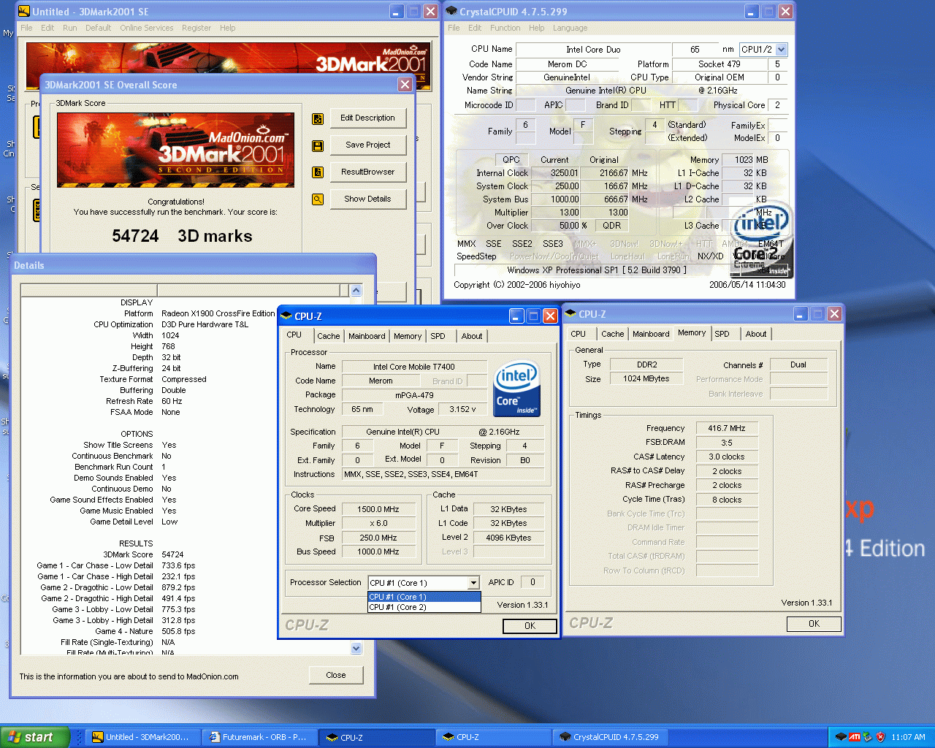Open CPU1/2 dropdown in CrystalCPUID

pyautogui.click(x=782, y=50)
